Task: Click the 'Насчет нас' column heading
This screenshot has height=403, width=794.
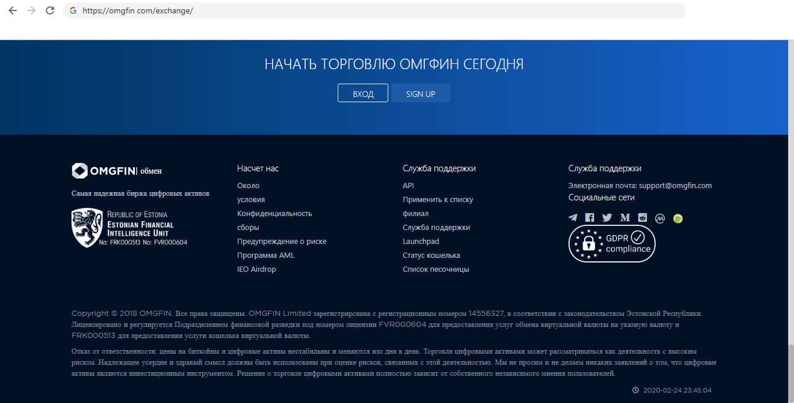Action: point(258,168)
